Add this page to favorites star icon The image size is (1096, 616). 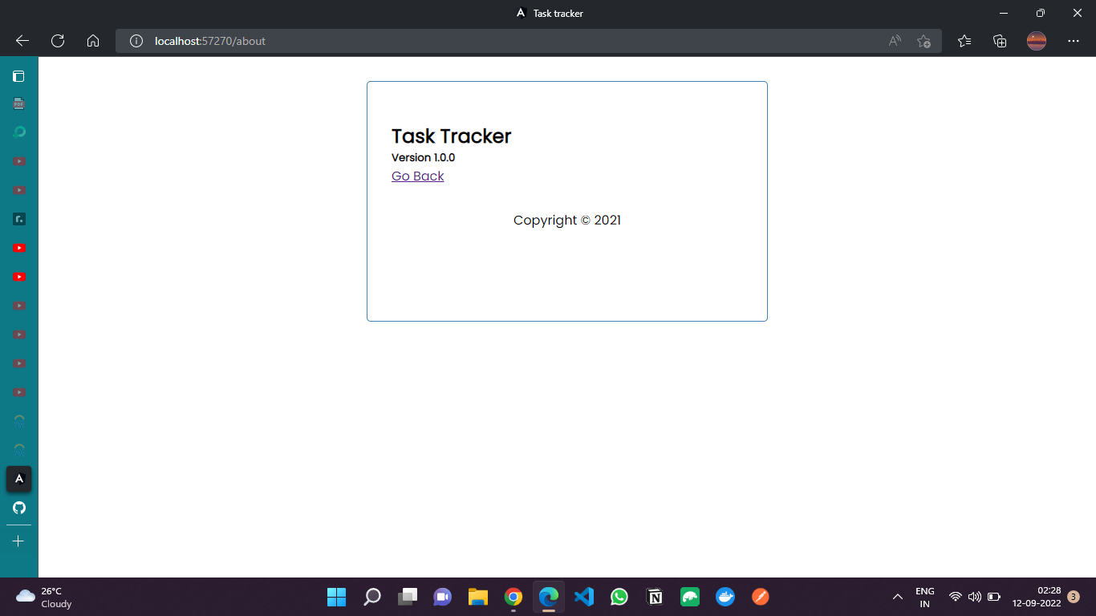point(923,41)
